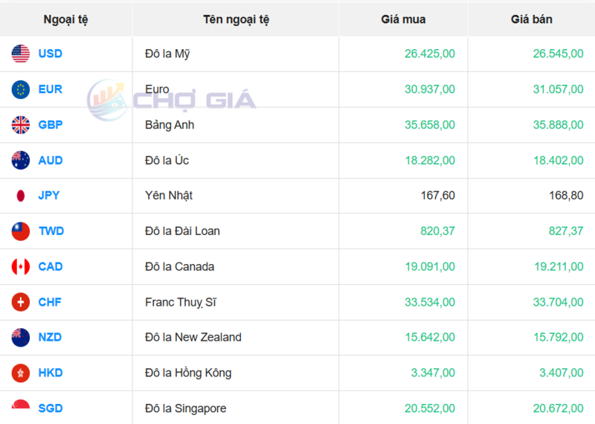595x424 pixels.
Task: Click the Taiwan flag beside TWD
Action: click(21, 231)
